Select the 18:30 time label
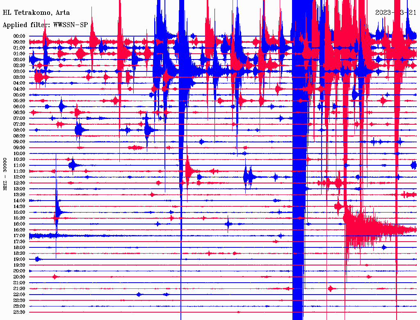This screenshot has width=420, height=320. (19, 254)
